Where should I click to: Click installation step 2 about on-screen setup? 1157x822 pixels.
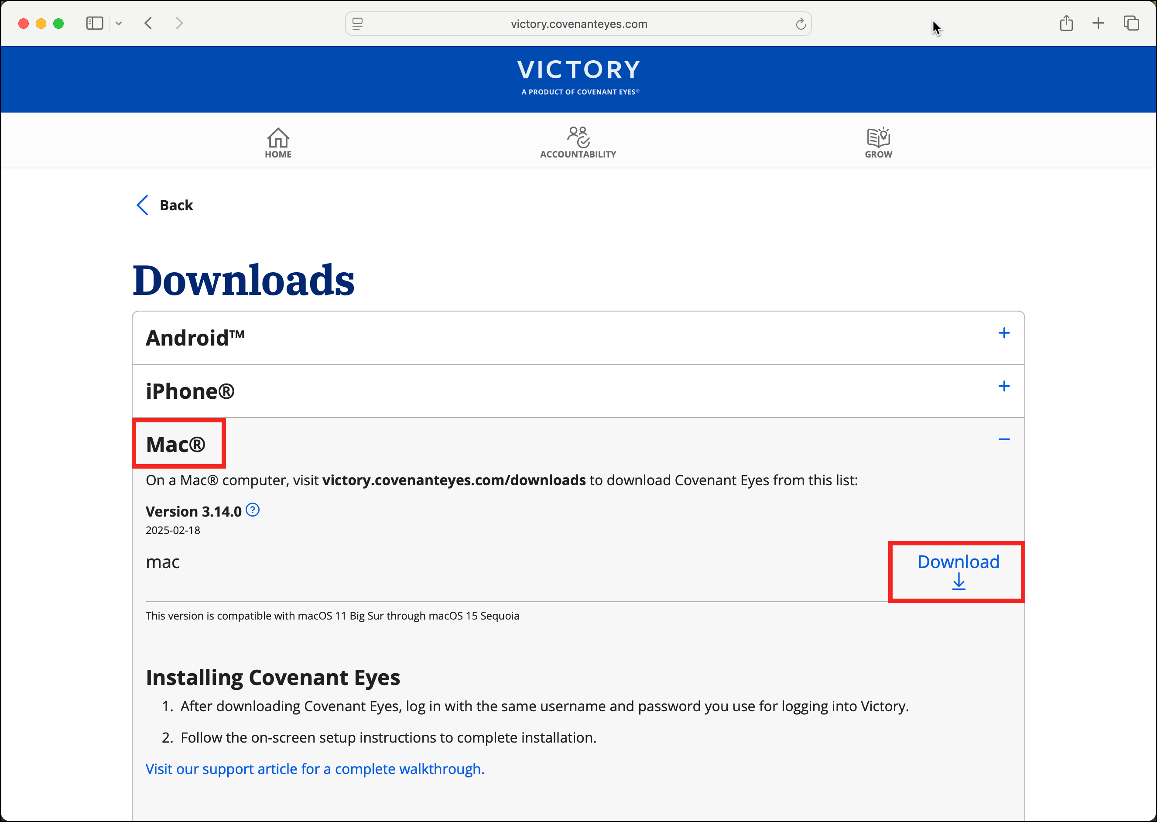tap(388, 737)
